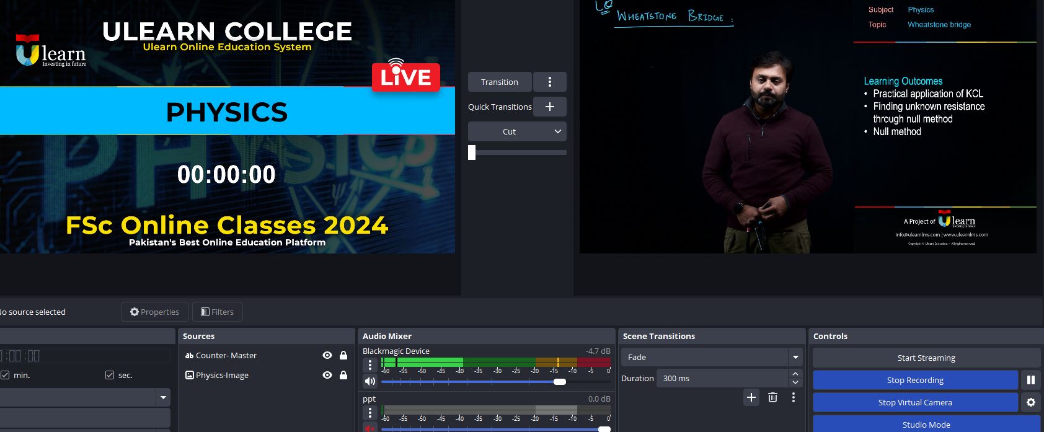Open source Filters
The width and height of the screenshot is (1044, 432).
217,312
